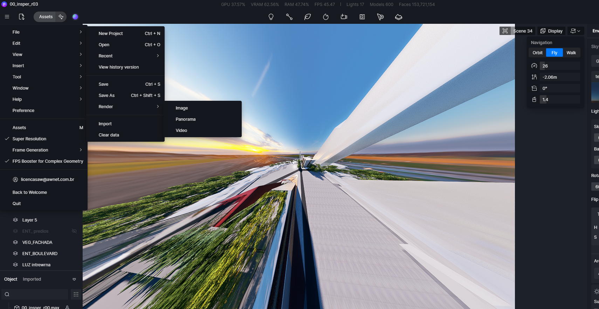The width and height of the screenshot is (599, 309).
Task: Select Fly navigation mode
Action: [554, 53]
